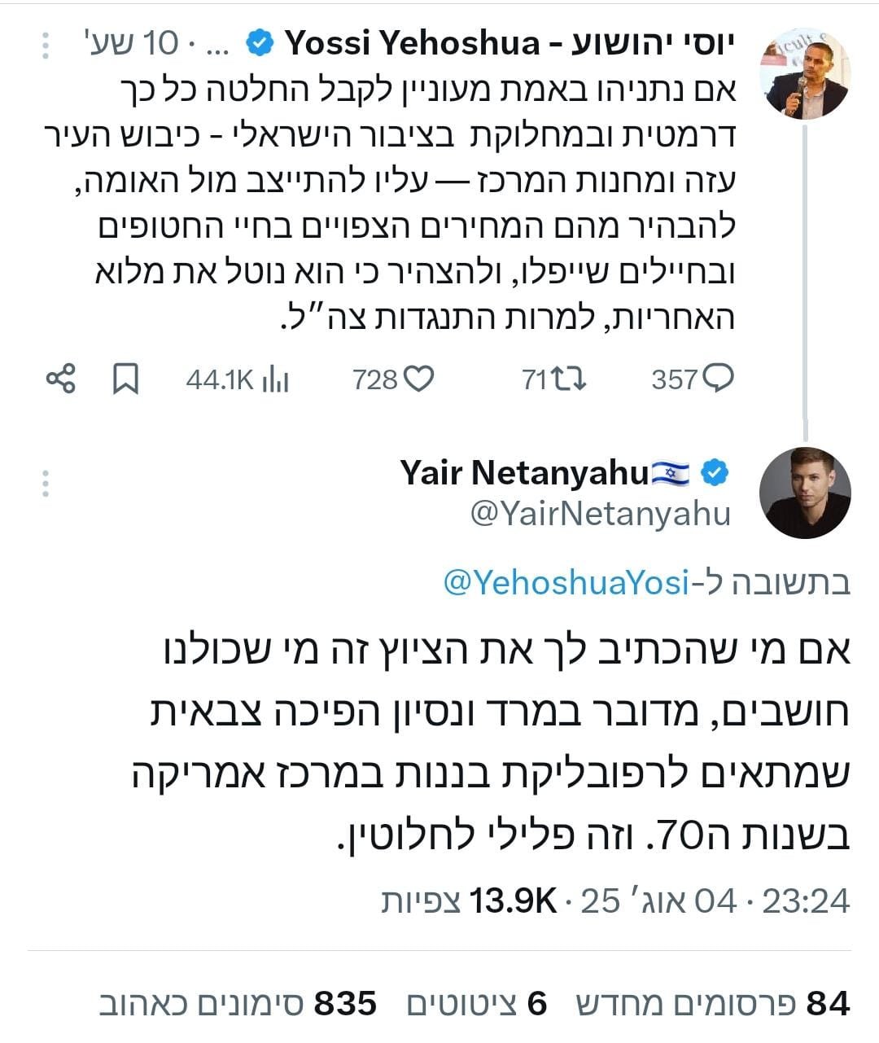Viewport: 879px width, 1043px height.
Task: Click the verified badge beside Yair Netanyahu
Action: click(x=714, y=471)
